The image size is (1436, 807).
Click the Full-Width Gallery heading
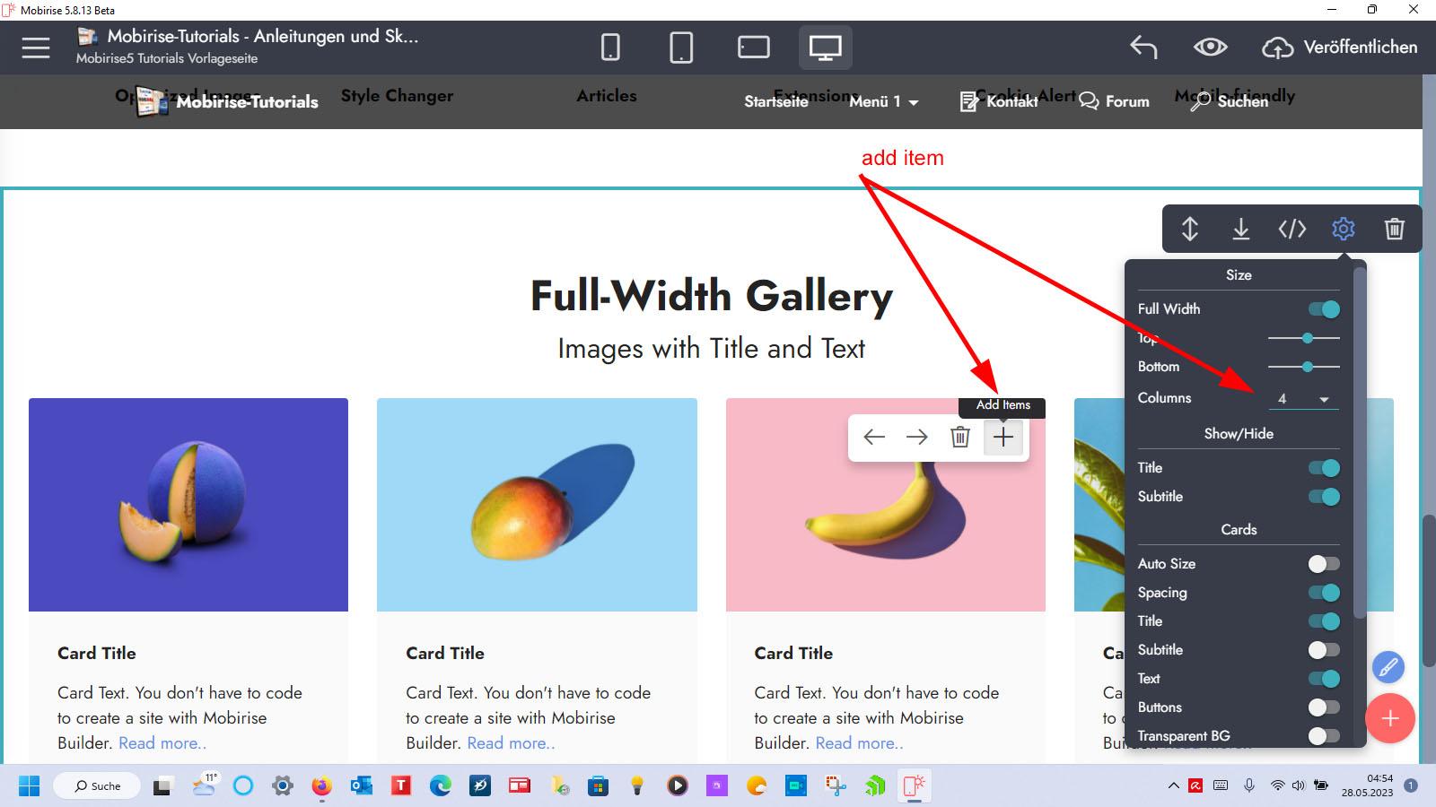coord(712,296)
